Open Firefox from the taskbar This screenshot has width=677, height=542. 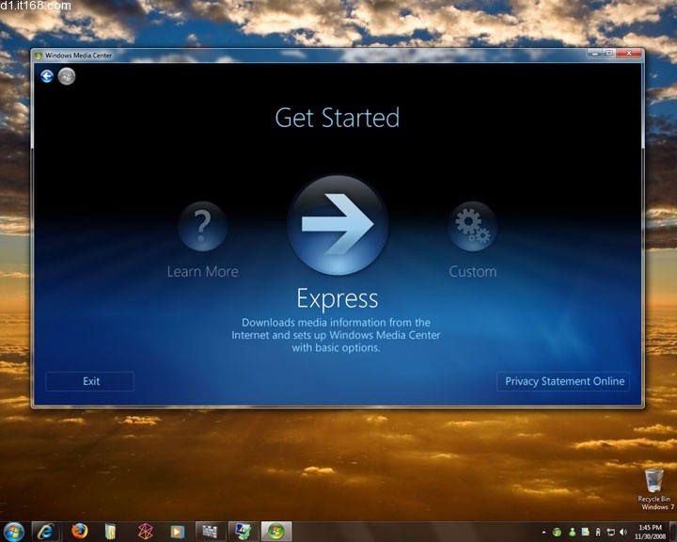coord(79,532)
